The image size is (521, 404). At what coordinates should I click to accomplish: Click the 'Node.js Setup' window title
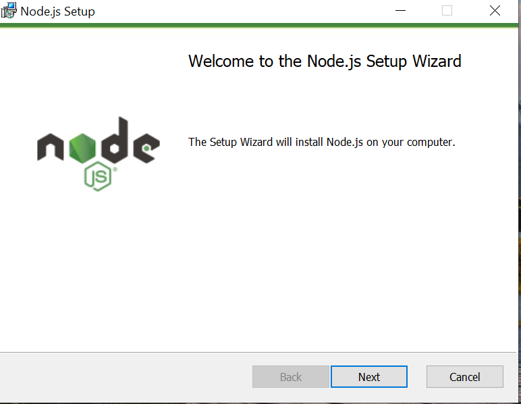point(57,11)
